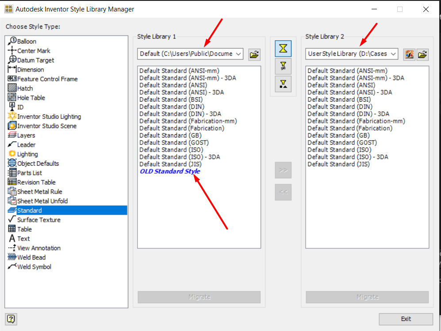Click the 'show different styles' filter icon
The image size is (441, 331).
pyautogui.click(x=283, y=66)
